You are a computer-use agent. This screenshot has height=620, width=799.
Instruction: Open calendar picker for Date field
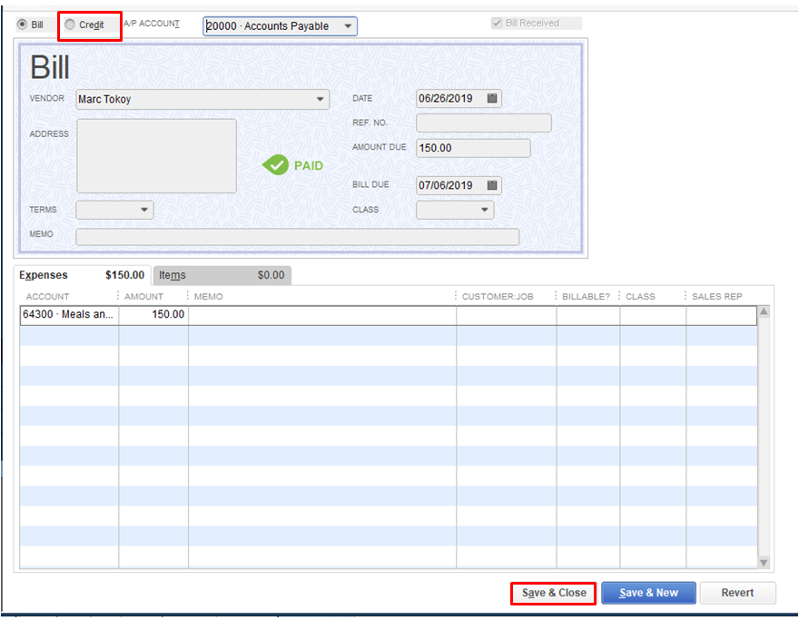pos(492,98)
